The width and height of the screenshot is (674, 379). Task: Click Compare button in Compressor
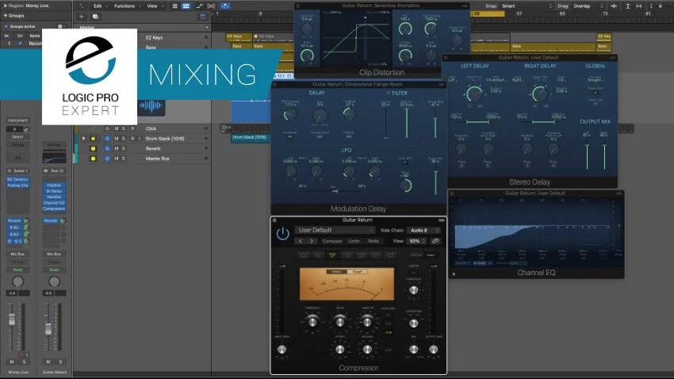332,241
